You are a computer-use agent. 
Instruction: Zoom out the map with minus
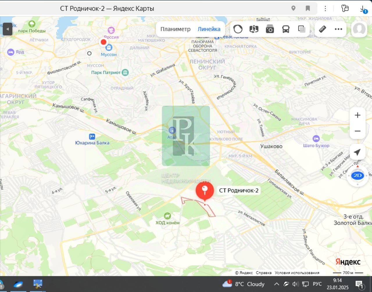357,131
